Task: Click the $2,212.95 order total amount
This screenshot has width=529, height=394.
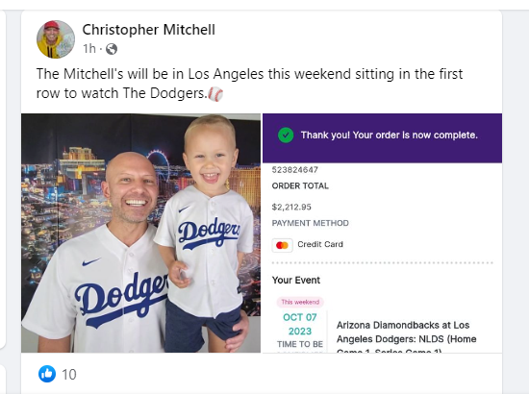Action: click(291, 207)
